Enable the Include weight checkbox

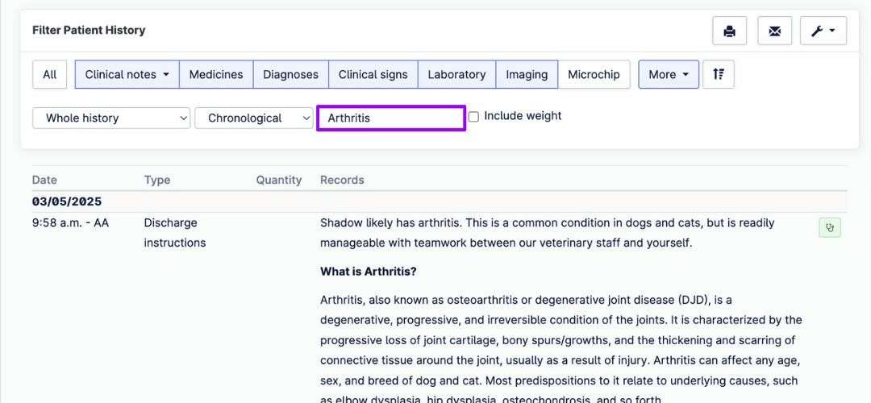click(x=473, y=117)
